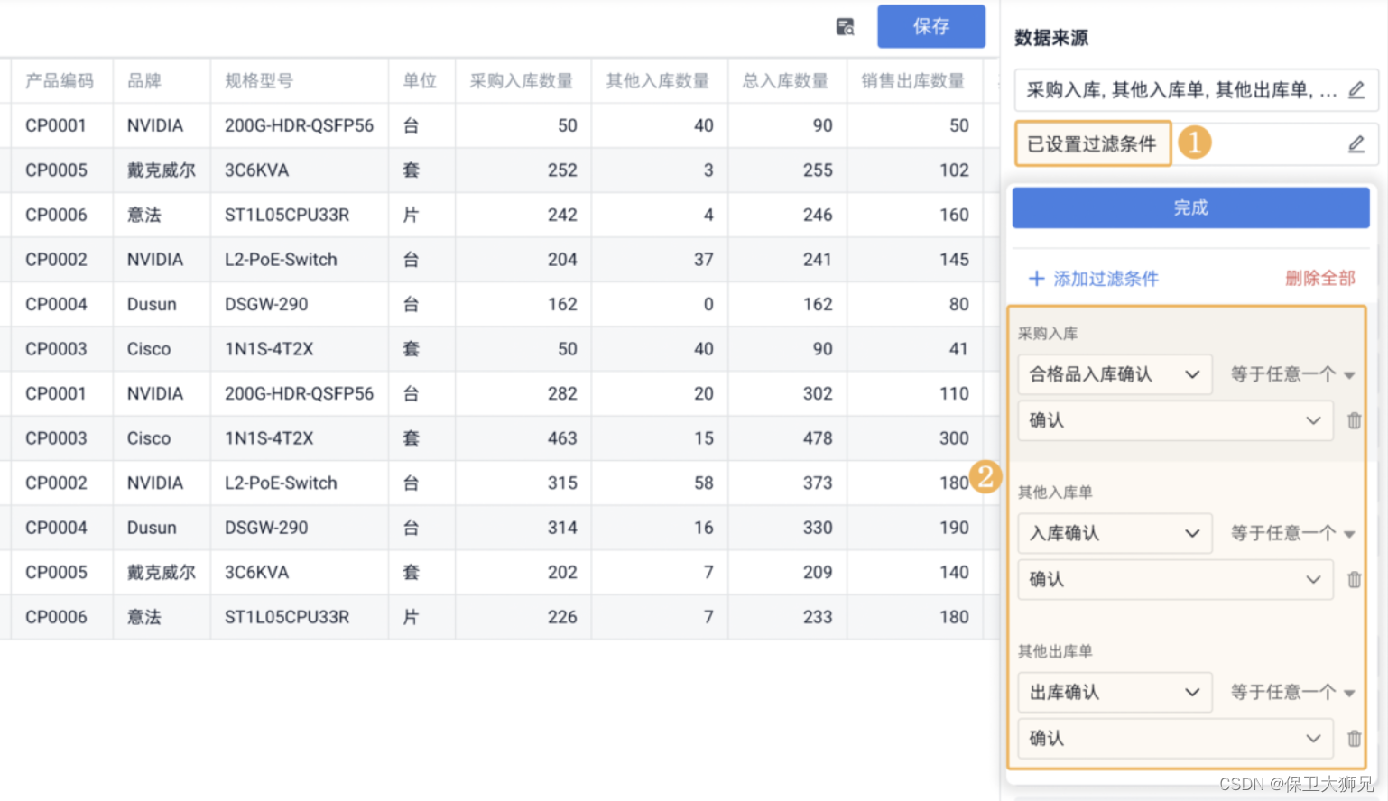Delete the 其他入库单 filter with trash icon
Viewport: 1388px width, 801px height.
coord(1354,579)
